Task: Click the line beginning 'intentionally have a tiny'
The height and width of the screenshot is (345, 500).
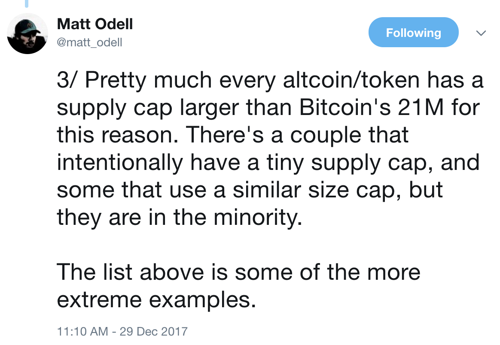Action: click(x=268, y=163)
